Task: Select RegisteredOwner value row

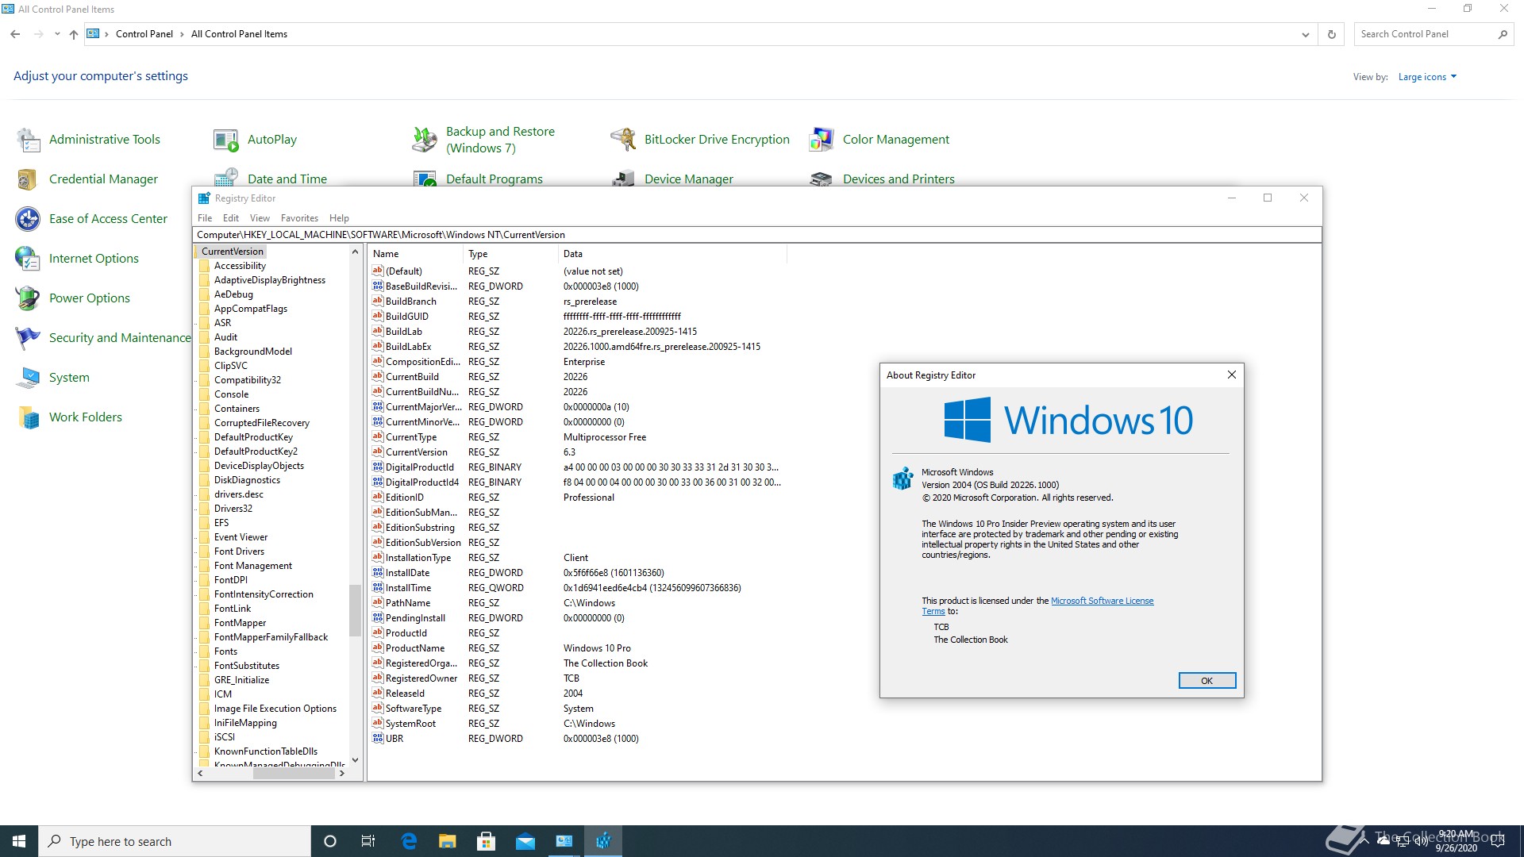Action: 577,678
